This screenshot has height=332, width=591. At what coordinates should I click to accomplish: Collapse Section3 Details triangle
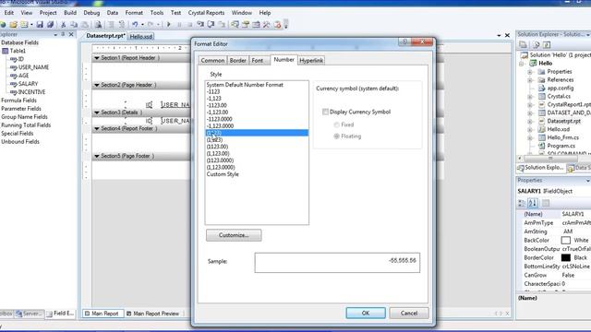click(x=96, y=113)
